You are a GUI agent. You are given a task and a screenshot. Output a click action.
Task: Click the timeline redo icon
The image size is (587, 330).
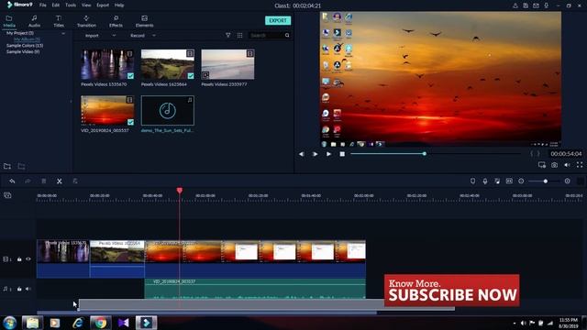pyautogui.click(x=28, y=181)
